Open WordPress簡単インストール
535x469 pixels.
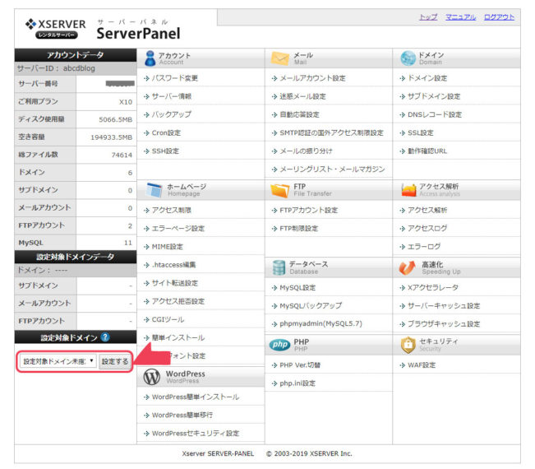[195, 397]
